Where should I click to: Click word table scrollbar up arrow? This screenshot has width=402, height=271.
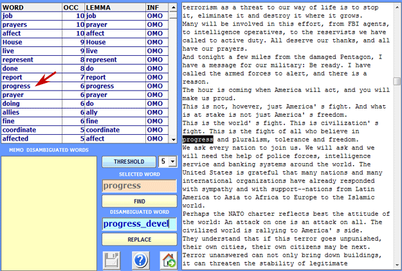coord(174,8)
